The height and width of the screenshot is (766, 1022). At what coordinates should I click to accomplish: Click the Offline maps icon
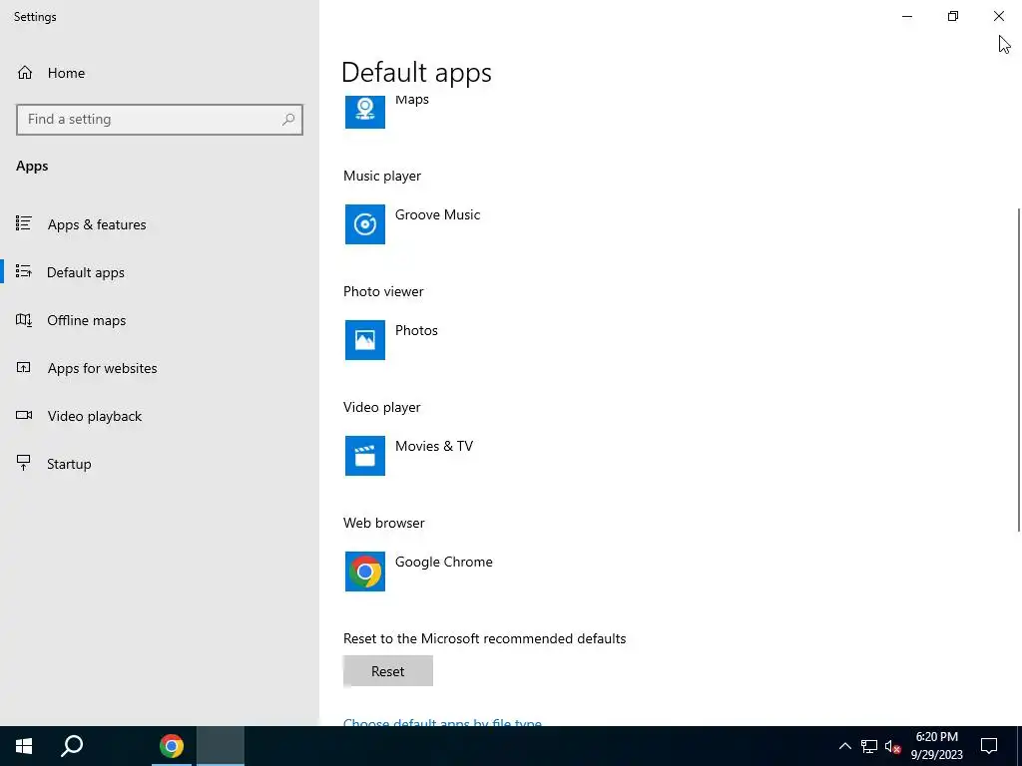[24, 320]
